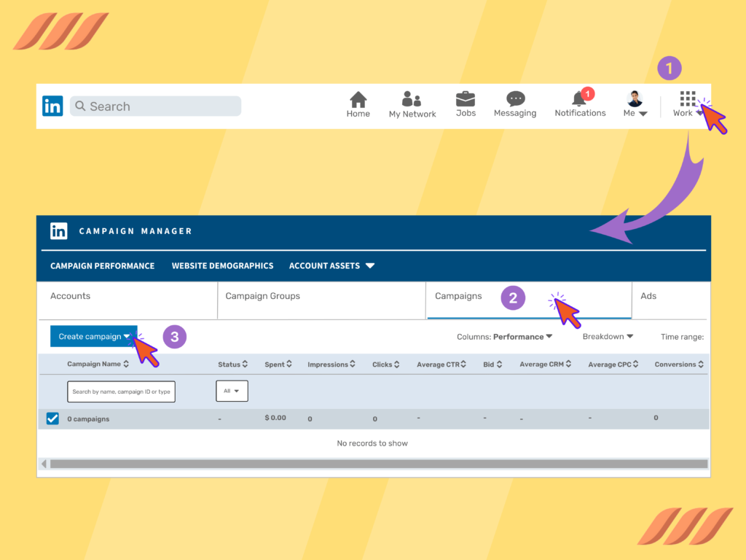This screenshot has width=746, height=560.
Task: Open the Home icon
Action: pyautogui.click(x=358, y=100)
